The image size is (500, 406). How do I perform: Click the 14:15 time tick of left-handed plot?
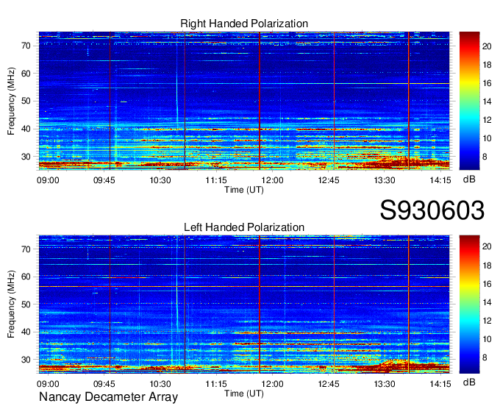pos(440,384)
